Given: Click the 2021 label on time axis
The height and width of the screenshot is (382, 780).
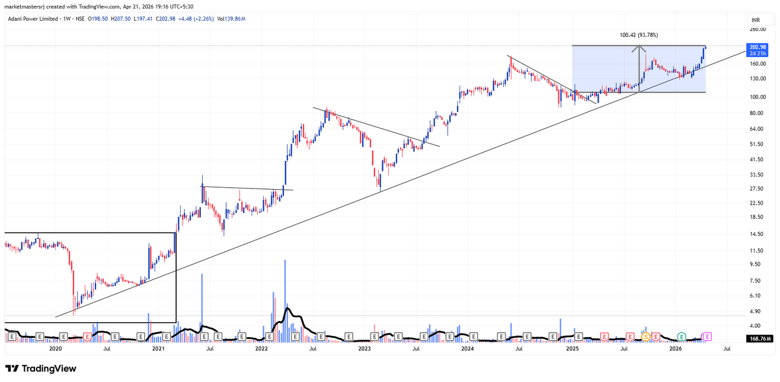Looking at the screenshot, I should [x=159, y=349].
